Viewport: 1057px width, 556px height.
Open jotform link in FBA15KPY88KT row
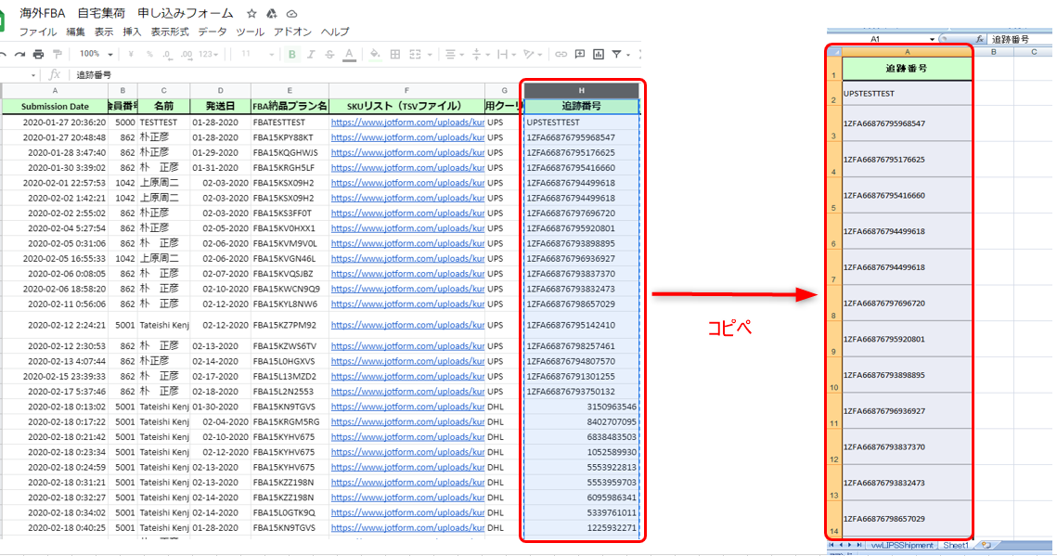[x=407, y=137]
